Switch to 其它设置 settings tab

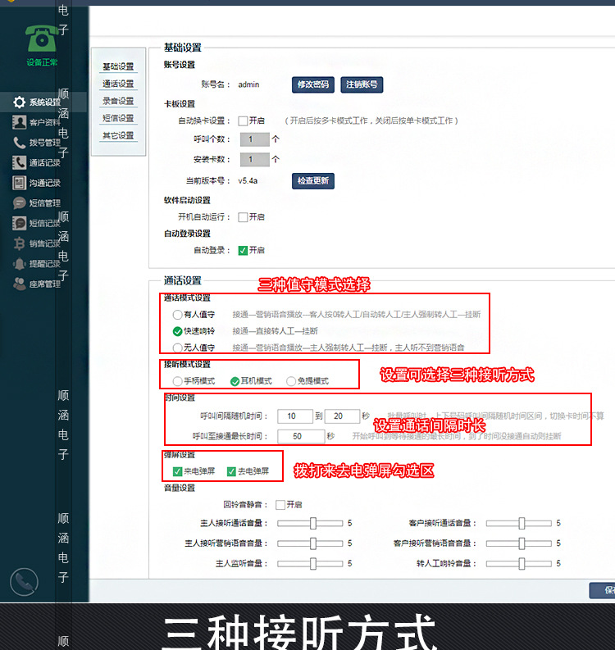[x=118, y=135]
